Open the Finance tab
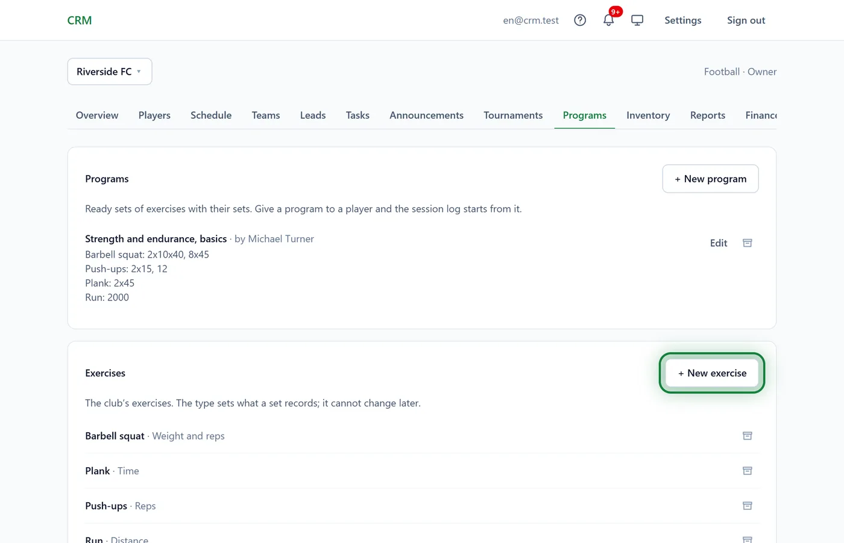844x543 pixels. (761, 115)
